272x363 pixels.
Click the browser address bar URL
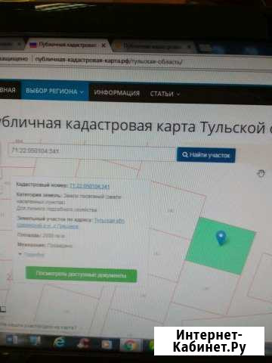coord(109,60)
